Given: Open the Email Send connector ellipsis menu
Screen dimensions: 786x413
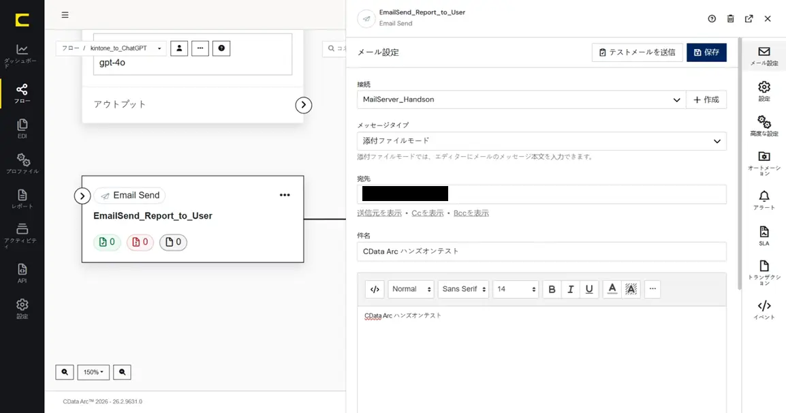Looking at the screenshot, I should pos(285,195).
